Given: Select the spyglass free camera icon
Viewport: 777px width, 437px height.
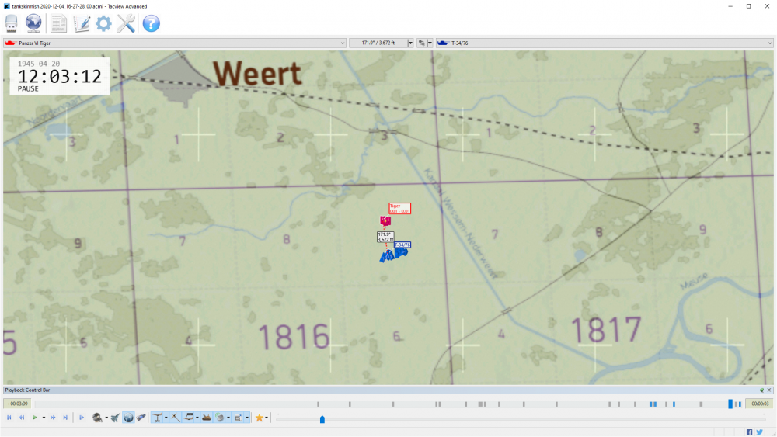Looking at the screenshot, I should click(141, 418).
